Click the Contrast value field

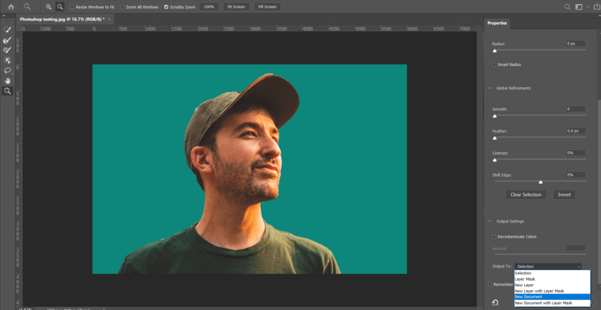(576, 153)
